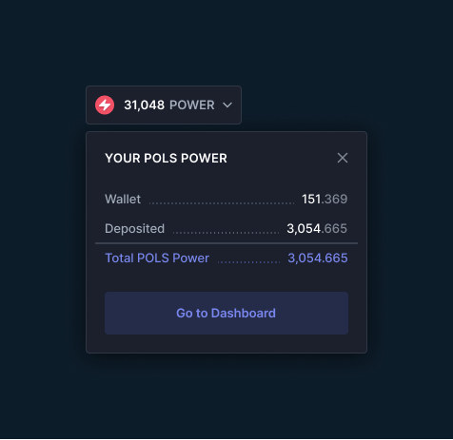Click the red lightning bolt POWER icon
453x440 pixels.
105,105
